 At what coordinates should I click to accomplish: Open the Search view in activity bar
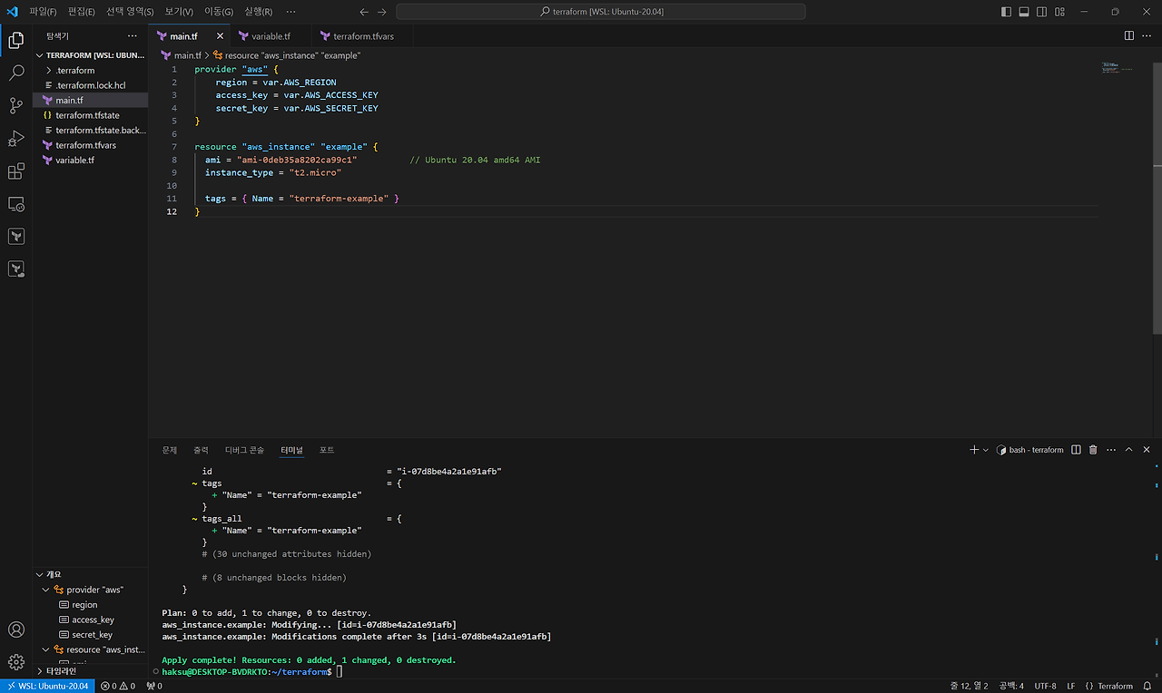(15, 73)
